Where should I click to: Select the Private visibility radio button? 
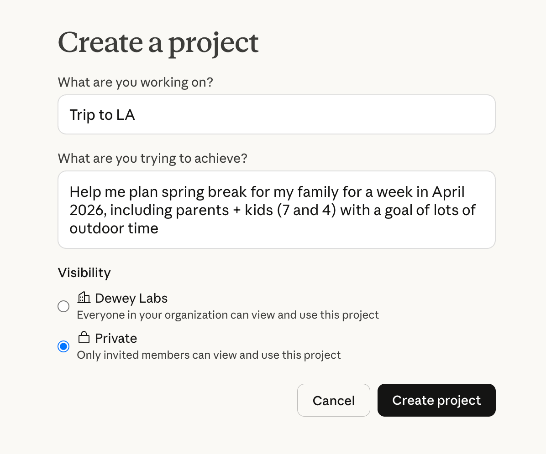click(63, 346)
